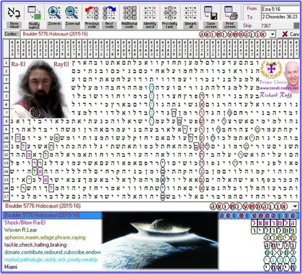The width and height of the screenshot is (302, 274).
Task: Click the RayEl caption text
Action: click(x=61, y=64)
